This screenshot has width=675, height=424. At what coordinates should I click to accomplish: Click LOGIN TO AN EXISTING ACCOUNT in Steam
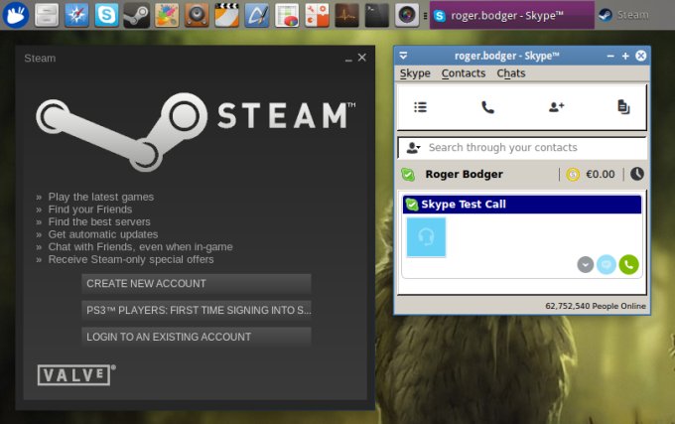point(197,337)
